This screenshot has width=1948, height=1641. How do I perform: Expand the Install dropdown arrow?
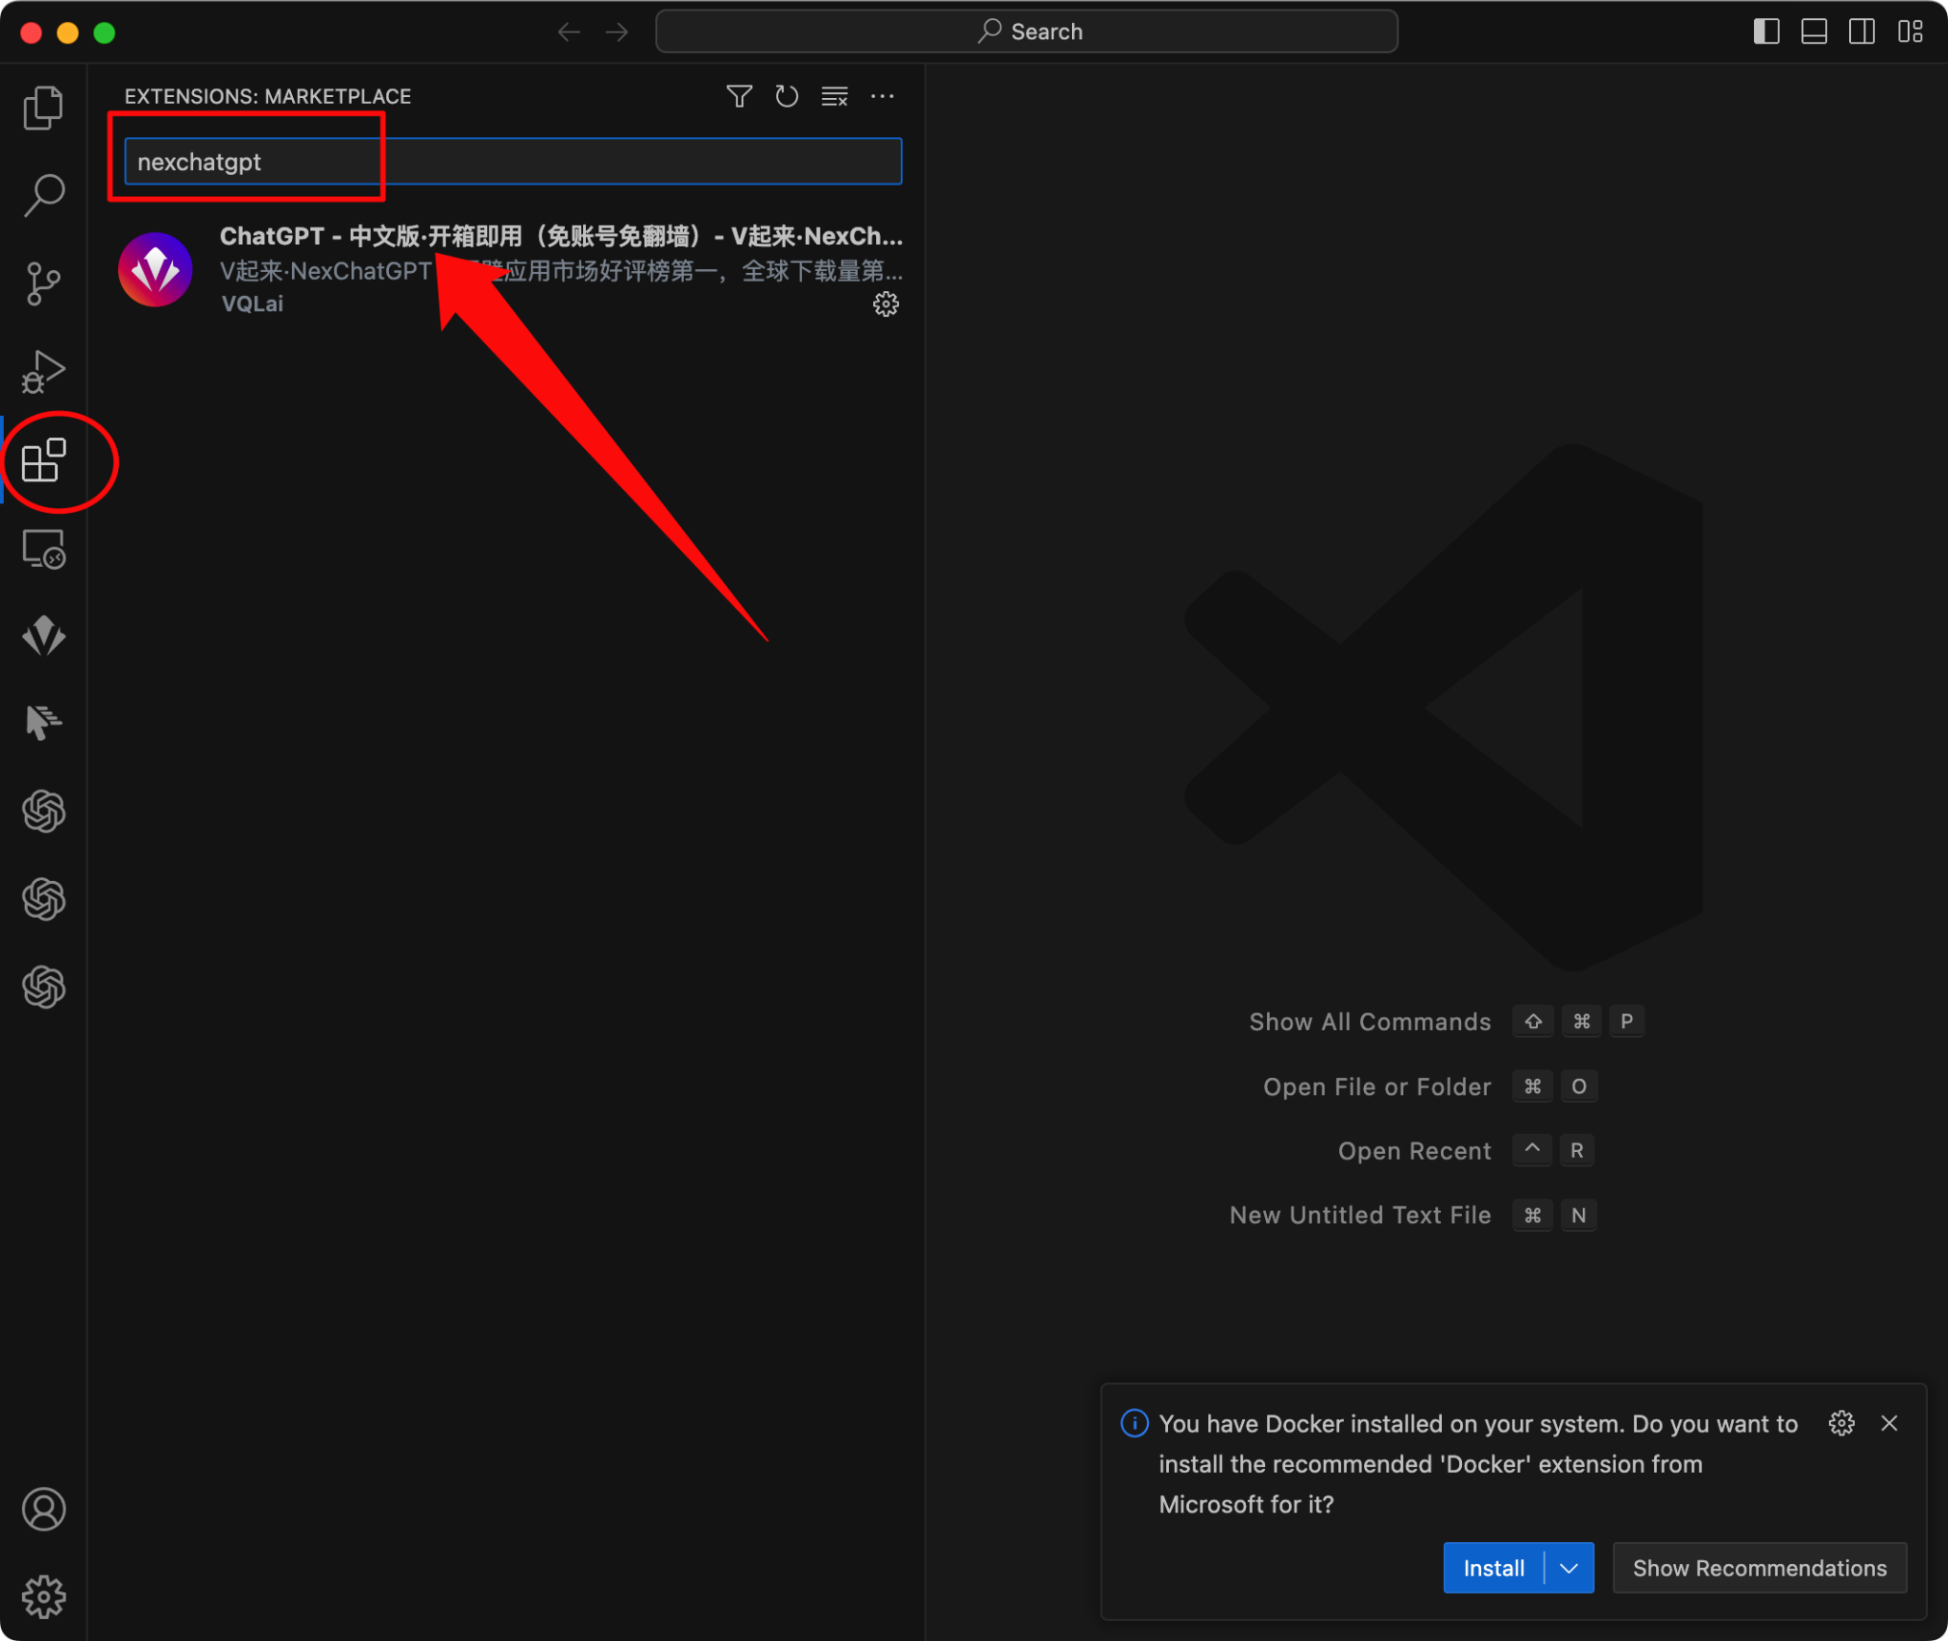pos(1569,1568)
